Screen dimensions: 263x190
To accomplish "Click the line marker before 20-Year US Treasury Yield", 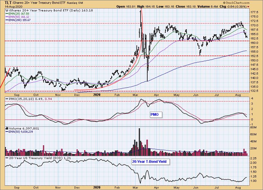I will tap(7, 158).
